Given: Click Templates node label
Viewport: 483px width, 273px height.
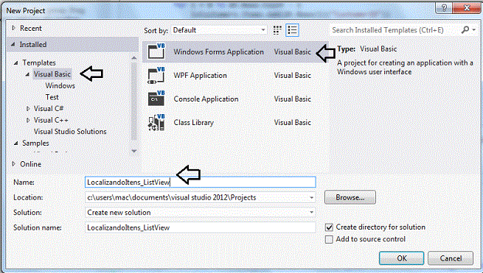Looking at the screenshot, I should [x=39, y=63].
